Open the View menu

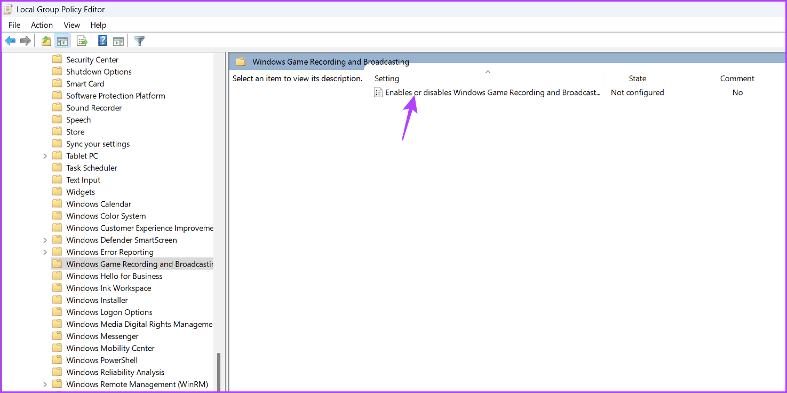pyautogui.click(x=71, y=25)
